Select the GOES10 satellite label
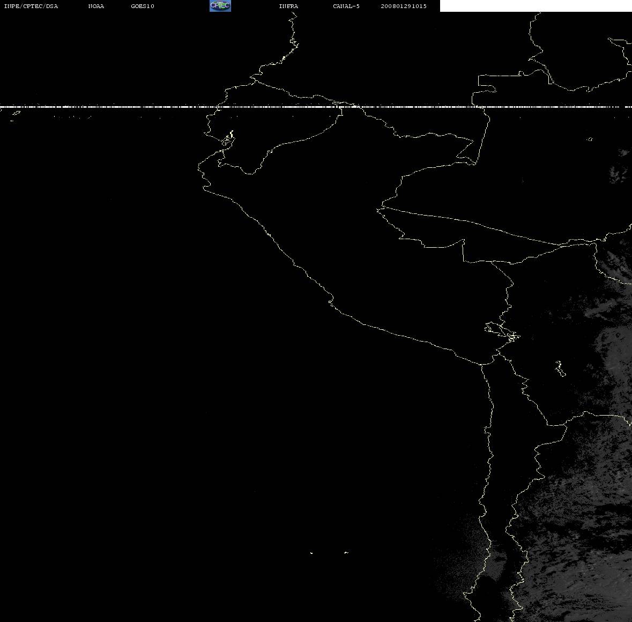 click(143, 6)
